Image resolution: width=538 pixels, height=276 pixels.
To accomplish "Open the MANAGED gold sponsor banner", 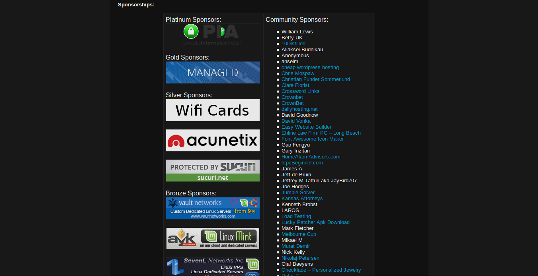I will tap(213, 72).
